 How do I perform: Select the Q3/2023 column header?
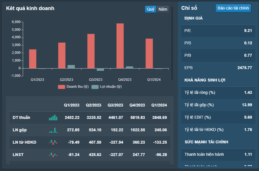click(115, 105)
